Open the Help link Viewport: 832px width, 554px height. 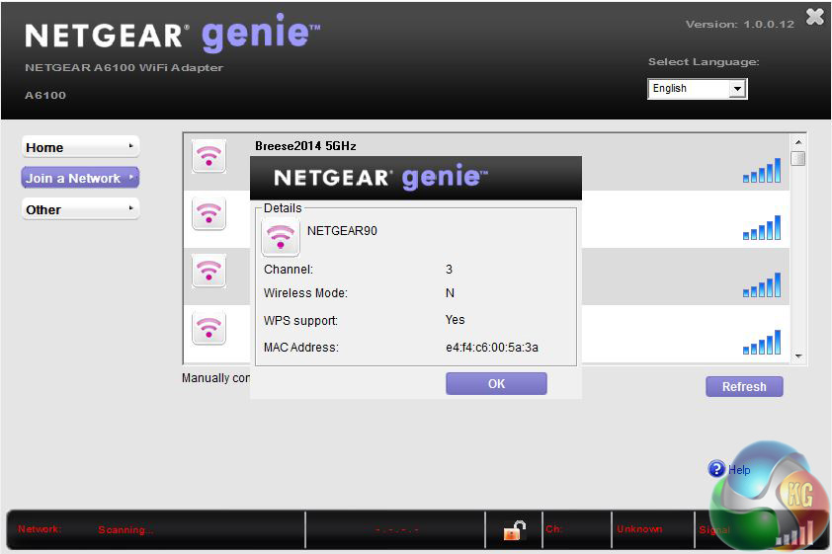739,470
